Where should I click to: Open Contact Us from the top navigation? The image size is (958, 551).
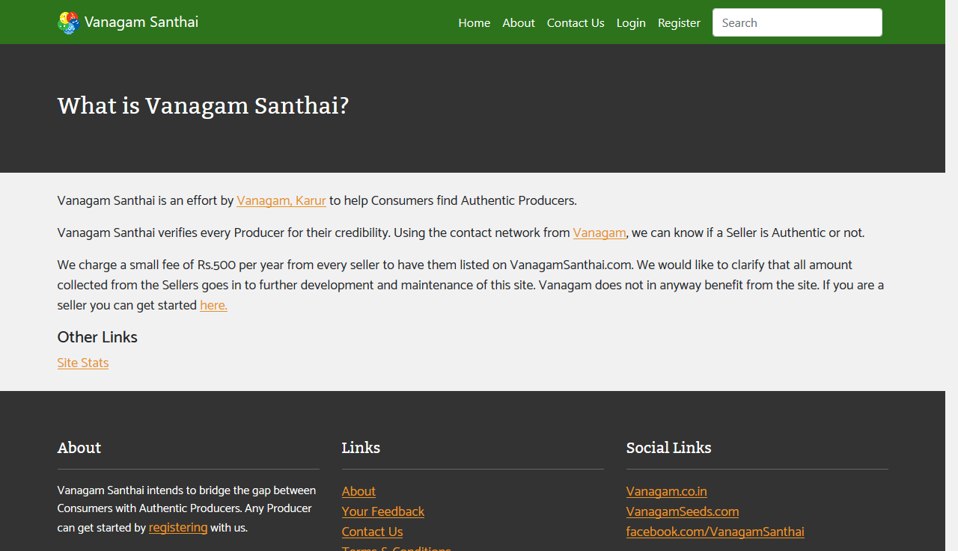tap(575, 22)
